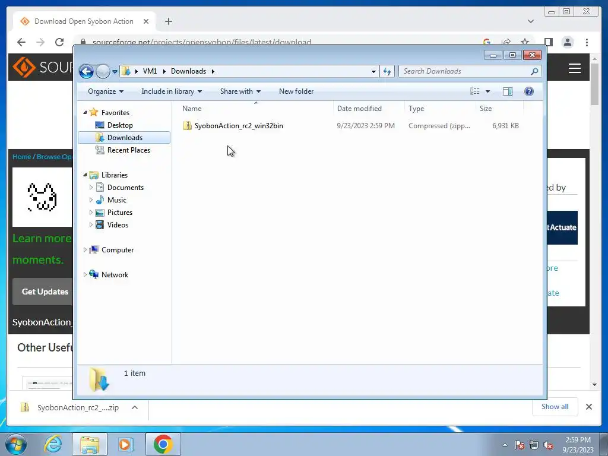Open the Music library
Image resolution: width=608 pixels, height=456 pixels.
pyautogui.click(x=117, y=200)
